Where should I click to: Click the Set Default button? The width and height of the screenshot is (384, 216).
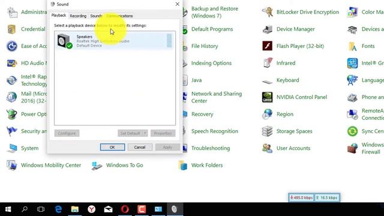(130, 133)
